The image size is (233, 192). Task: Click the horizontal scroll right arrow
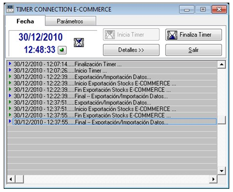tap(213, 179)
